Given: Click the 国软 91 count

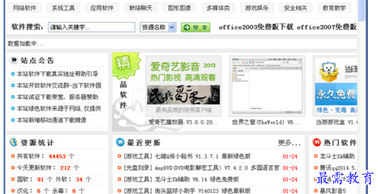Looking at the screenshot, I should (40, 179).
